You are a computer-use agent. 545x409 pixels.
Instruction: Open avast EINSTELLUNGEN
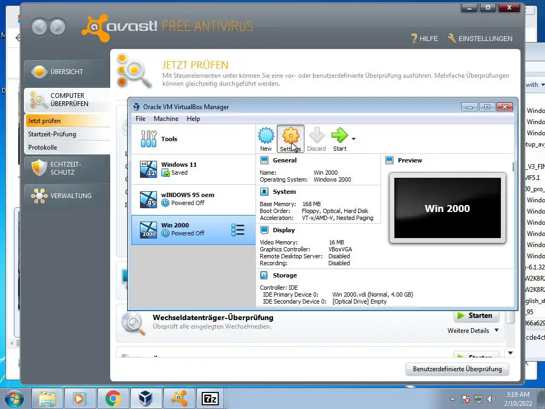point(480,38)
